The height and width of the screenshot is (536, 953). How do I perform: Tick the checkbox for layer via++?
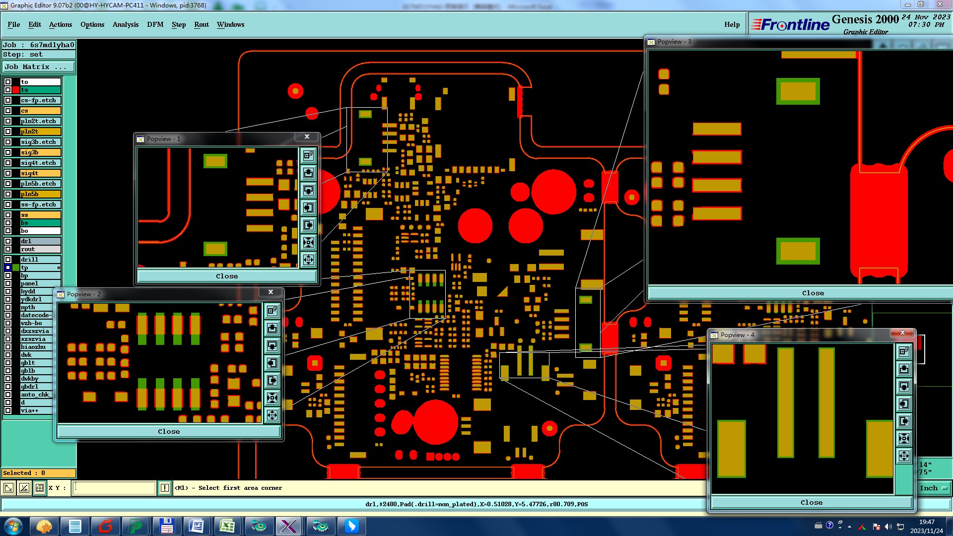(8, 410)
